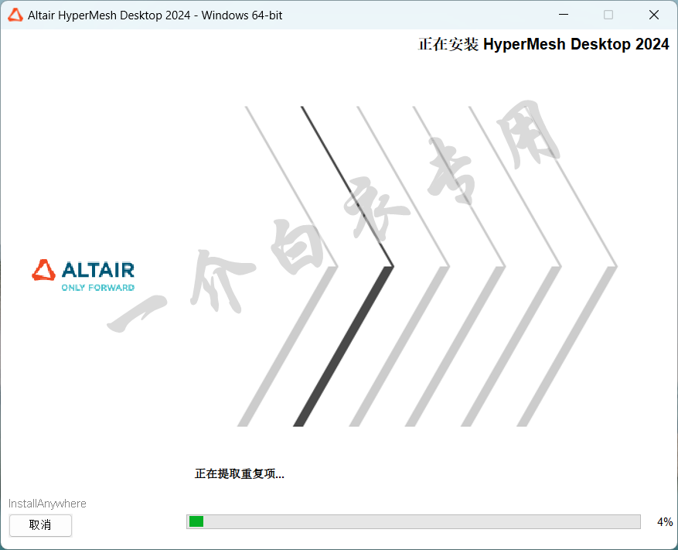Click the 正在提取重复项... status text
678x550 pixels.
click(240, 474)
